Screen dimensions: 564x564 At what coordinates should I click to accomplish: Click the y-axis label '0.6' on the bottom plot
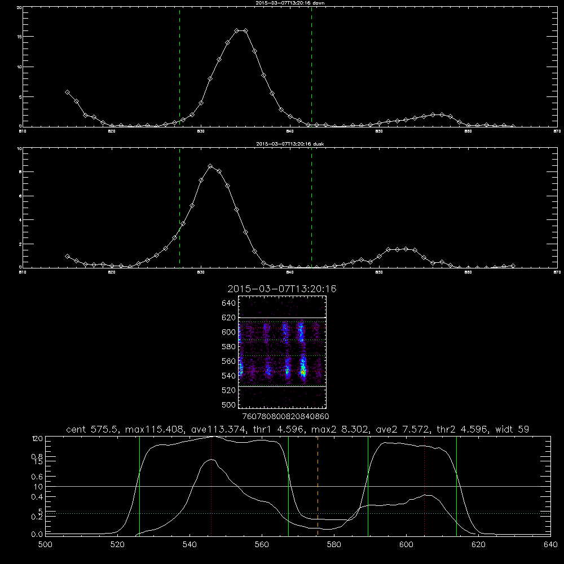pos(37,477)
